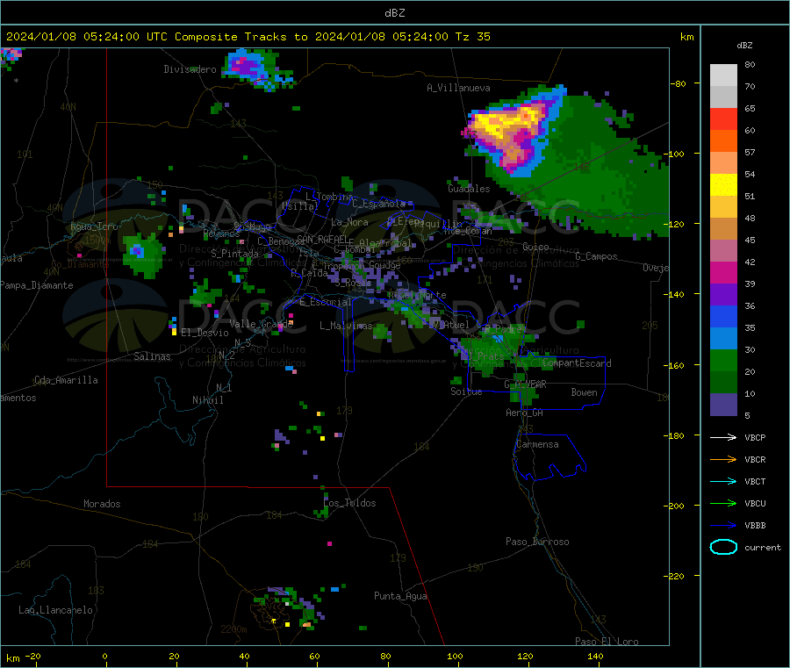Click the white VBCP arrow legend icon
Viewport: 790px width, 668px height.
pos(723,437)
